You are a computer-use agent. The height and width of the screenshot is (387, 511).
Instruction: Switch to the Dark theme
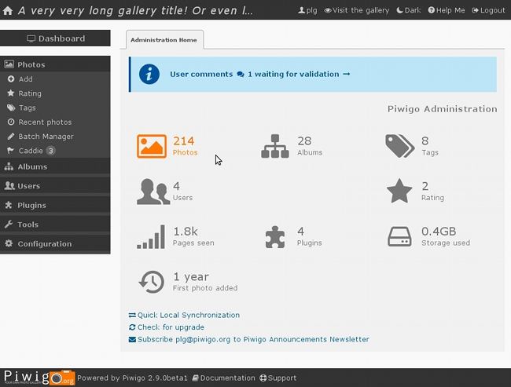pos(408,10)
